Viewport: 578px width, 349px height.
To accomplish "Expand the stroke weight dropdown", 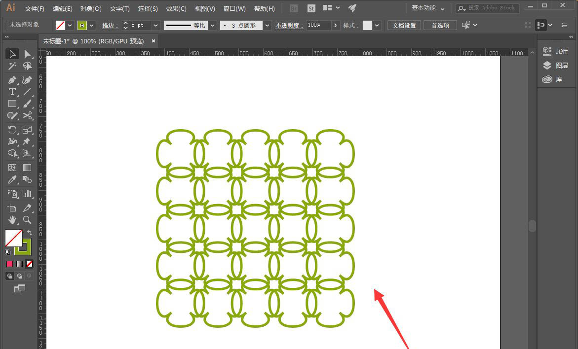I will point(155,25).
